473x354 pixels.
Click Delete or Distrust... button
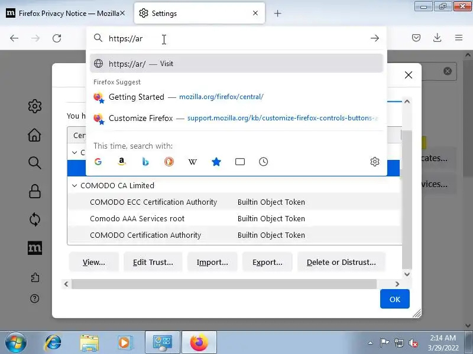(341, 262)
